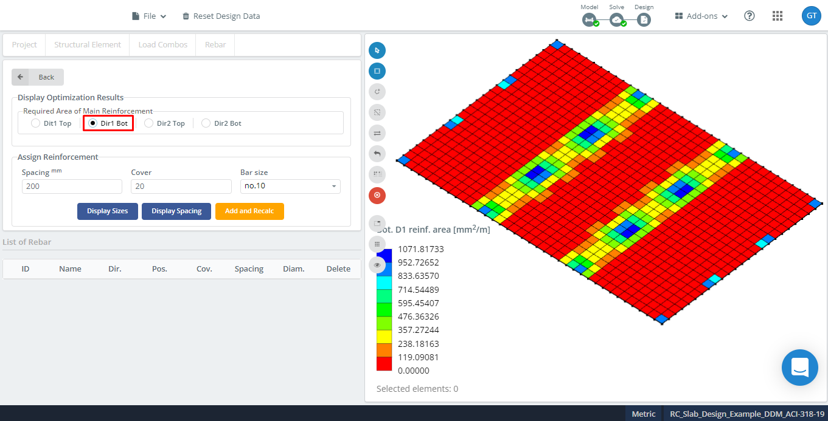Click the rotate view icon
Screen dimensions: 828x421
[x=377, y=92]
